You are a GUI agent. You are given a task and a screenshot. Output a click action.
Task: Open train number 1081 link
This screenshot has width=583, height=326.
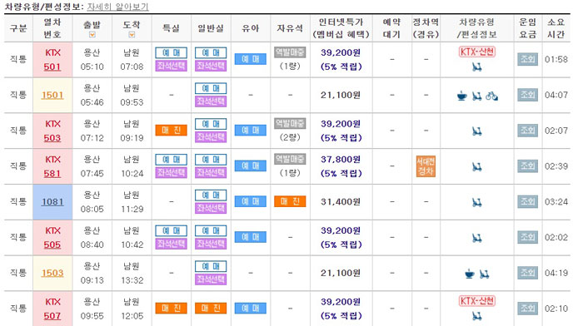52,201
